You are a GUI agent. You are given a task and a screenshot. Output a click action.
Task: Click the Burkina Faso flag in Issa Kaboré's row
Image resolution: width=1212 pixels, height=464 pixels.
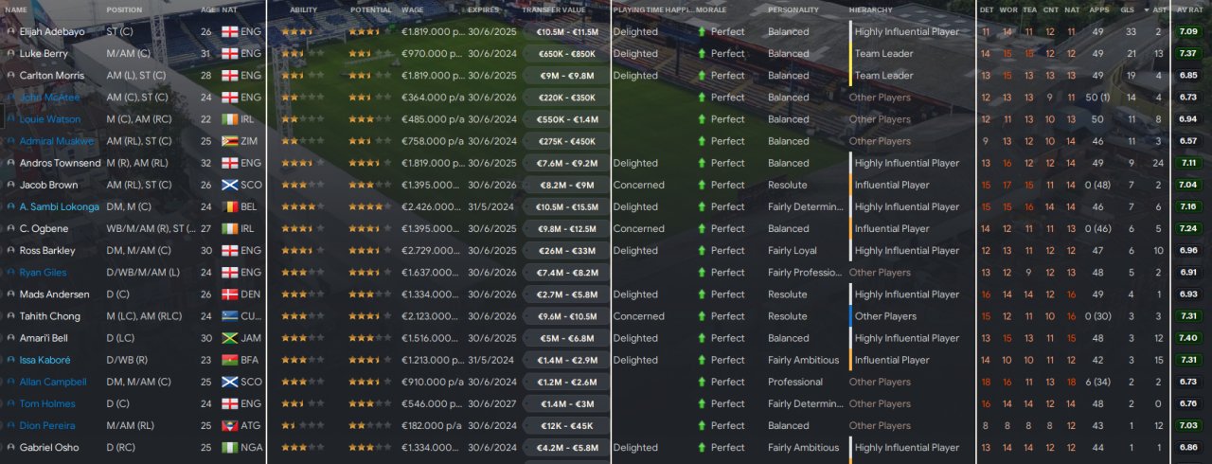[229, 360]
